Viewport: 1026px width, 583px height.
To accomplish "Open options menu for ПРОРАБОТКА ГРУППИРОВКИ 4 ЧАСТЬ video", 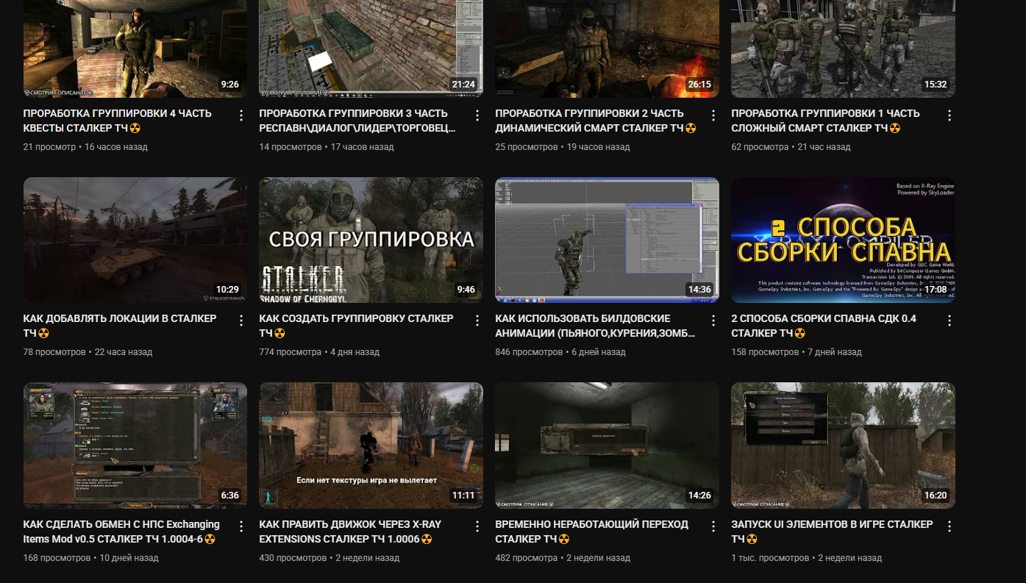I will click(241, 115).
